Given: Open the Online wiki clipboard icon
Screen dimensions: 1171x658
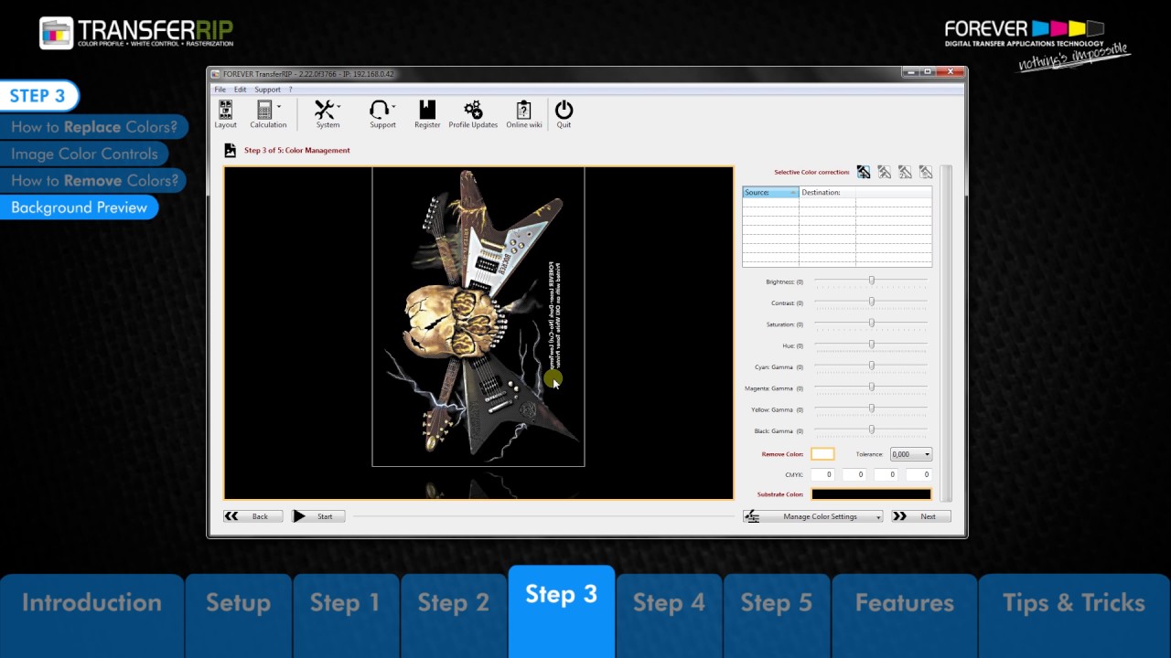Looking at the screenshot, I should click(x=524, y=111).
